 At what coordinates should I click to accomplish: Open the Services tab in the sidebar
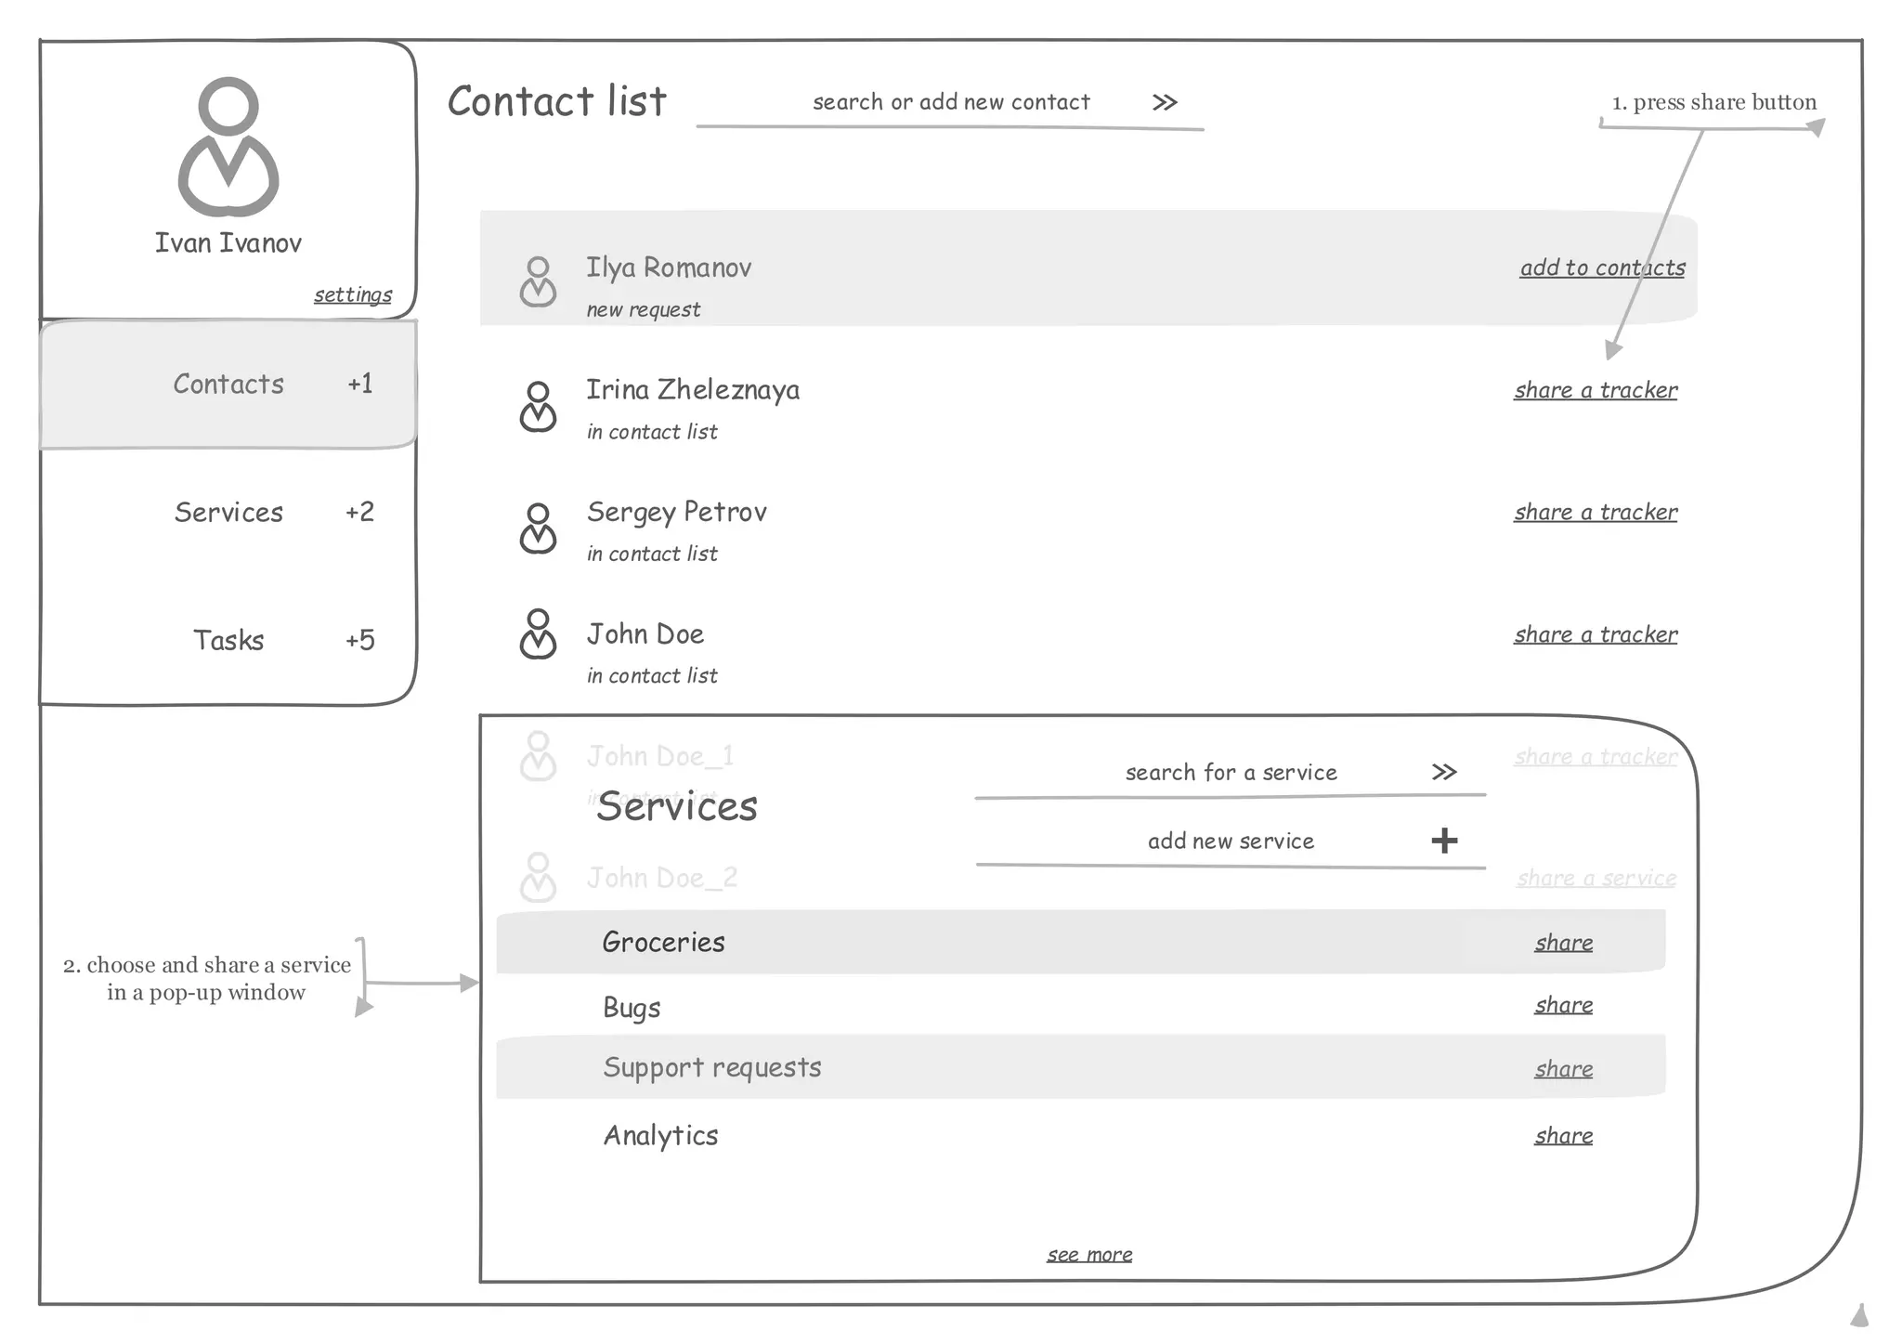pyautogui.click(x=228, y=512)
